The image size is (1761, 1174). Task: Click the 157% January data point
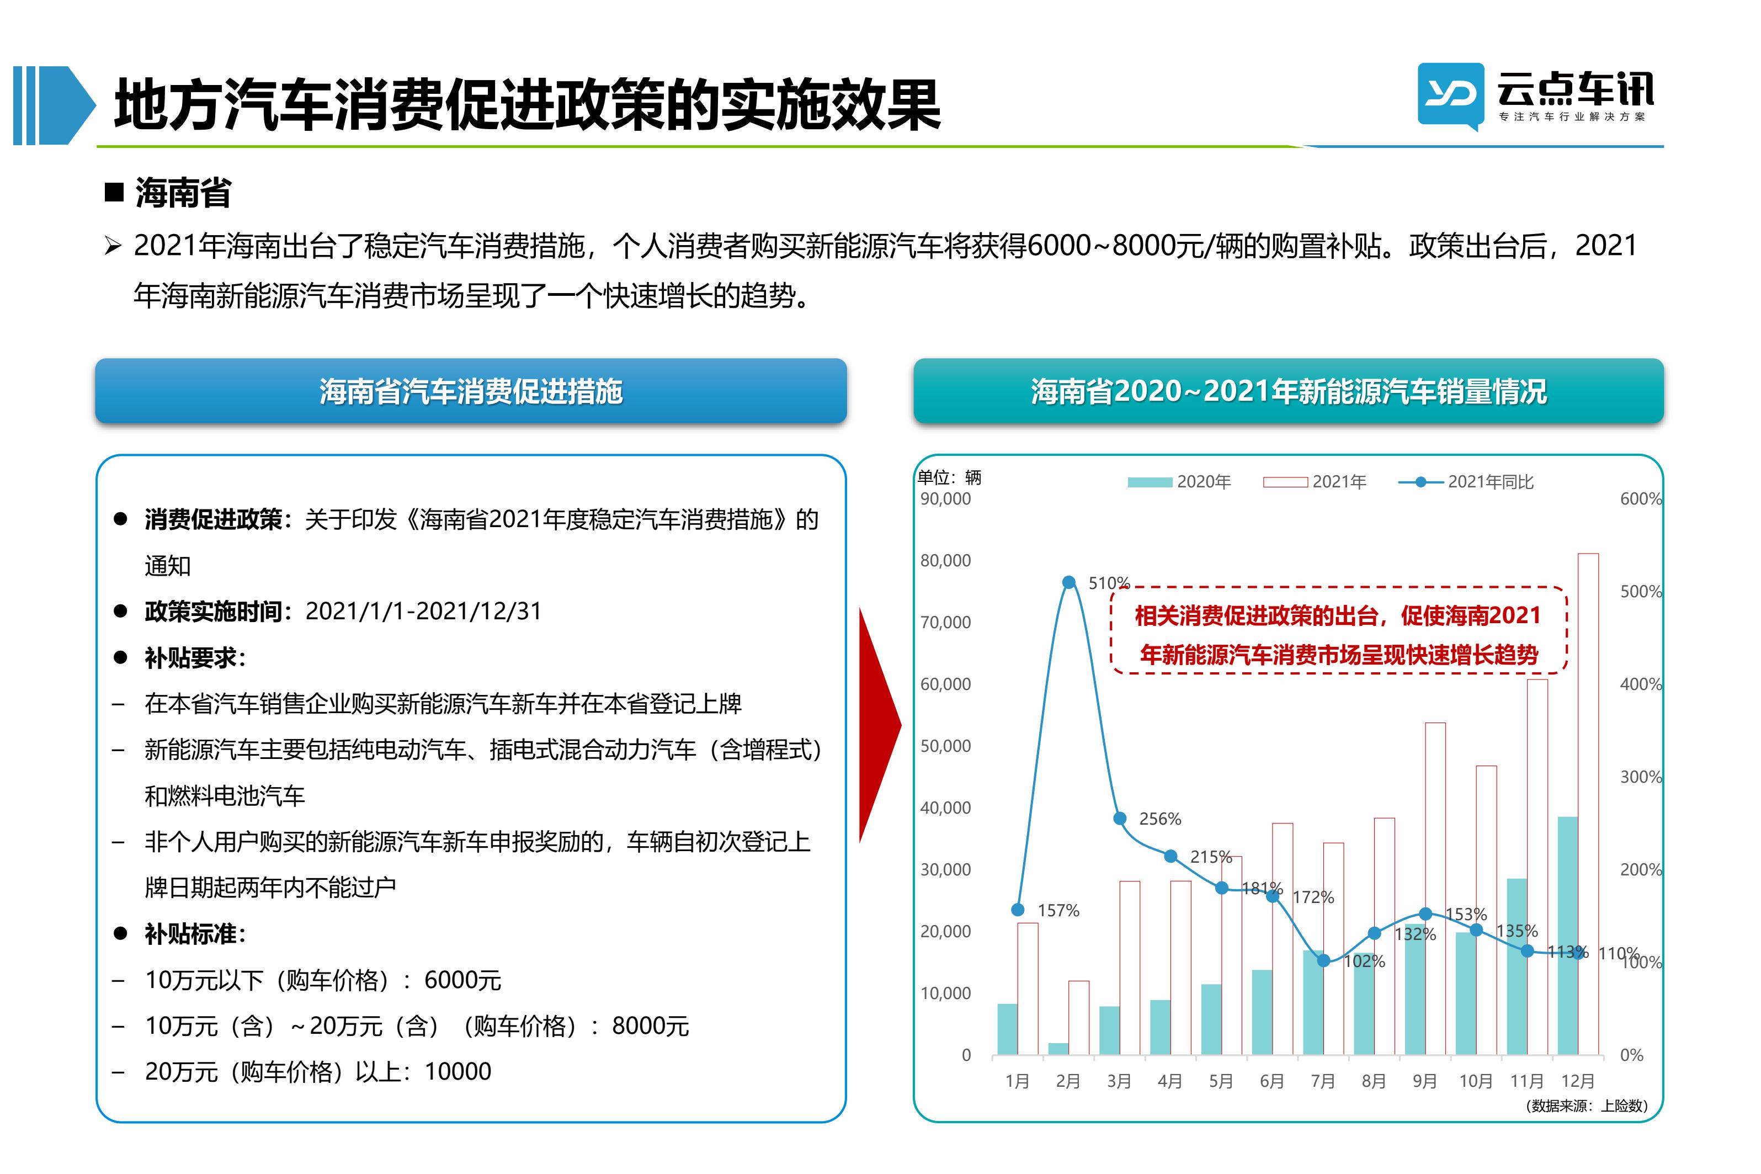[x=1018, y=910]
